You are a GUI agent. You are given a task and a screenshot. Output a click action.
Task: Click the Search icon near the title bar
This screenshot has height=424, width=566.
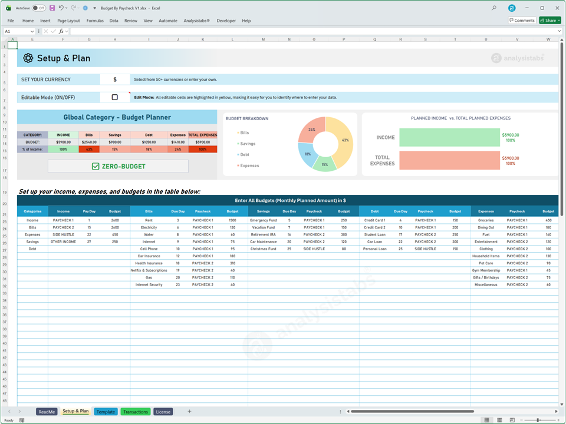click(x=493, y=8)
